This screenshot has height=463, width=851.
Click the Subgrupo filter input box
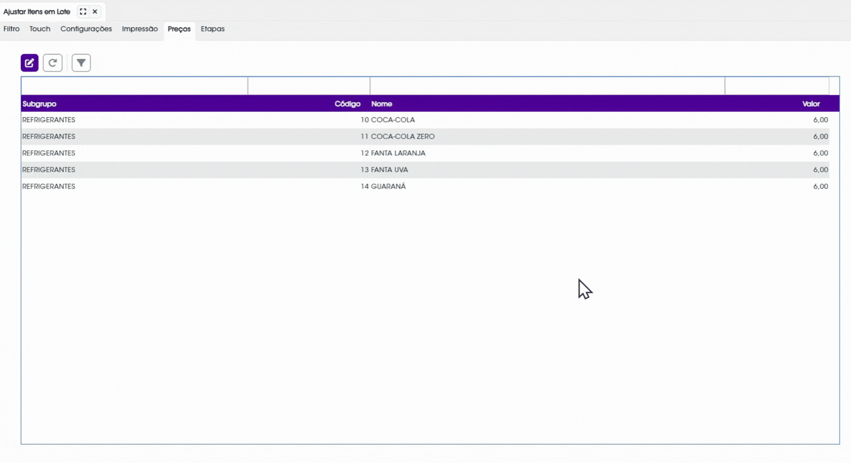point(135,86)
